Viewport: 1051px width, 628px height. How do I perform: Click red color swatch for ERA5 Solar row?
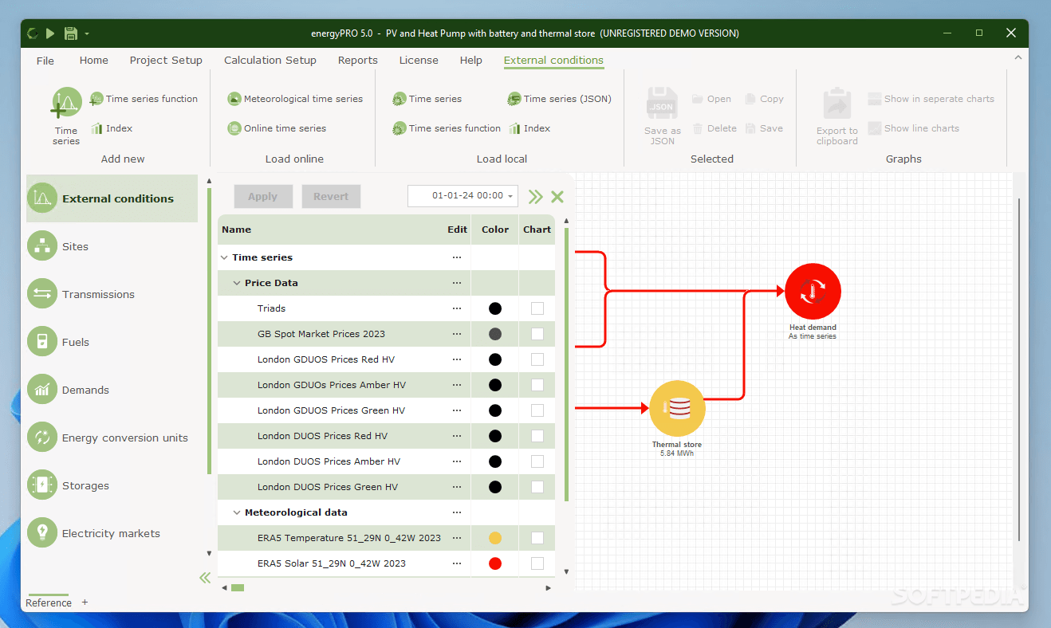(495, 563)
